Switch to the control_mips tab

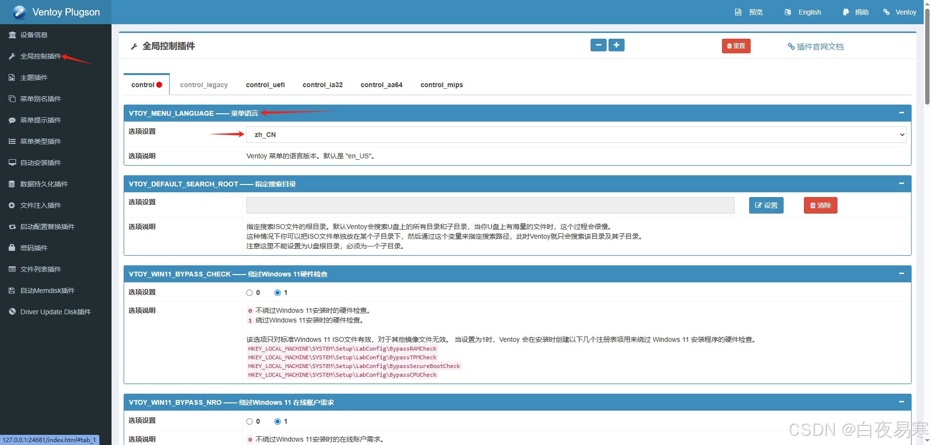click(441, 85)
